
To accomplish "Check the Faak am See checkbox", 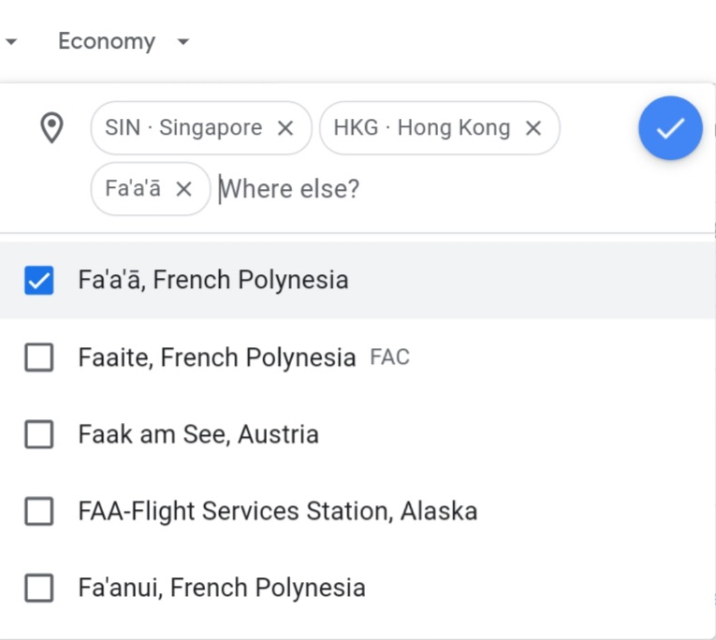I will 38,434.
